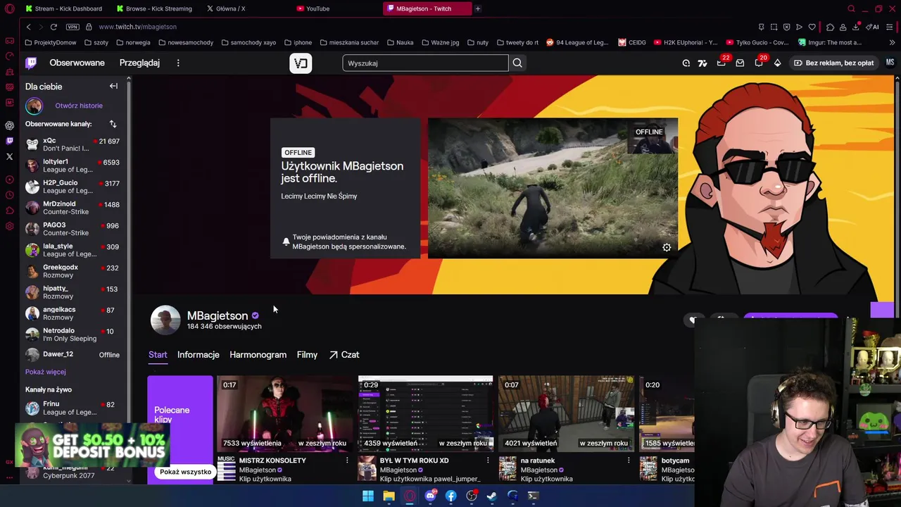Reload the page with refresh icon

[x=53, y=27]
